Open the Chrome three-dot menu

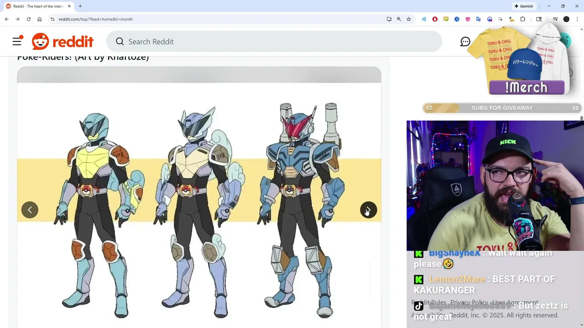point(577,19)
